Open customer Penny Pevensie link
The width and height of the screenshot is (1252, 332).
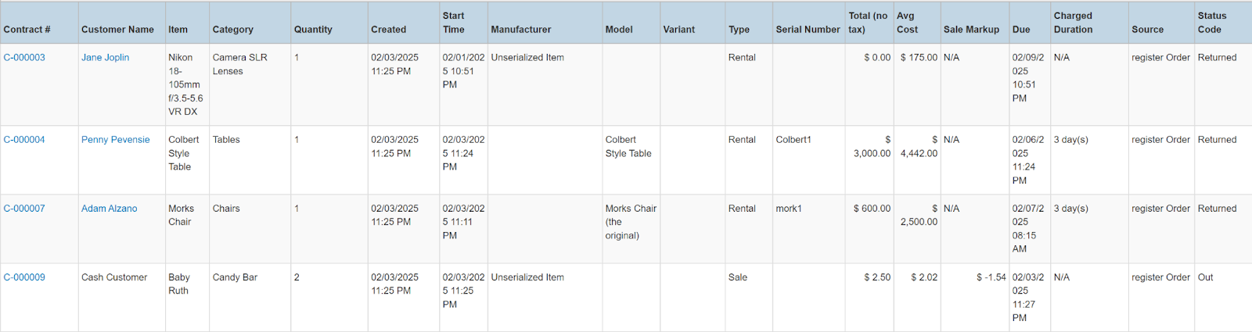pyautogui.click(x=116, y=140)
